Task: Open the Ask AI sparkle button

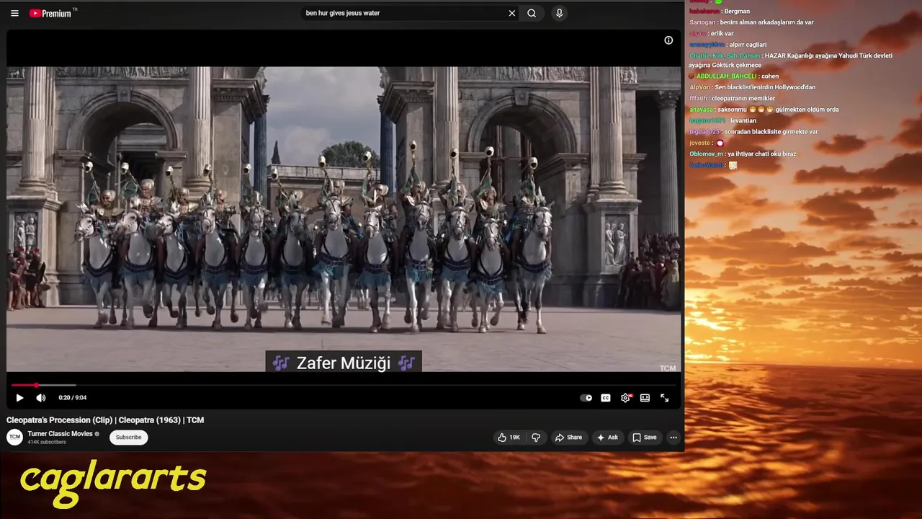Action: pyautogui.click(x=607, y=438)
